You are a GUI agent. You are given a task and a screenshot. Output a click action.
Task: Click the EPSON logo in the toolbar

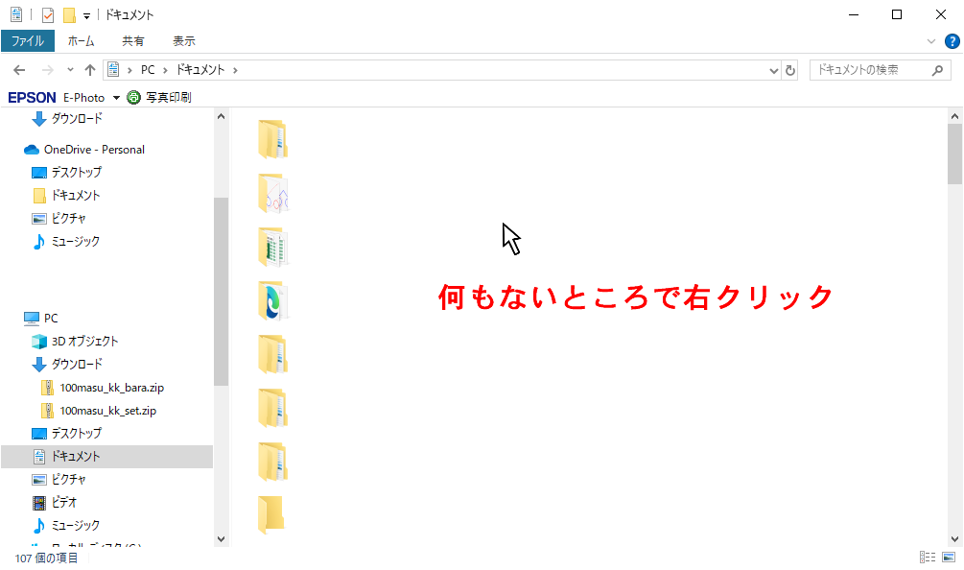point(32,98)
